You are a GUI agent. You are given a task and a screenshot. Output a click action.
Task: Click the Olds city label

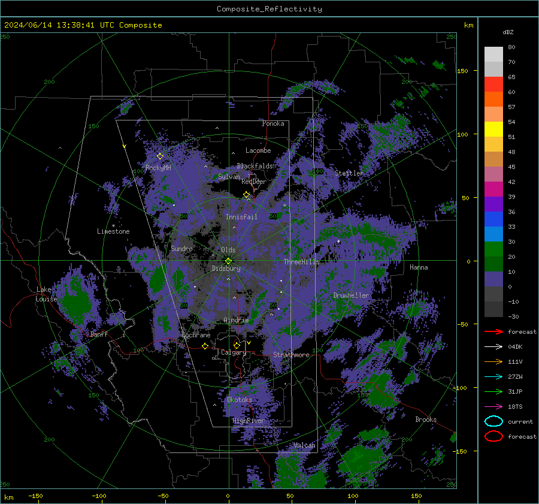coord(228,250)
